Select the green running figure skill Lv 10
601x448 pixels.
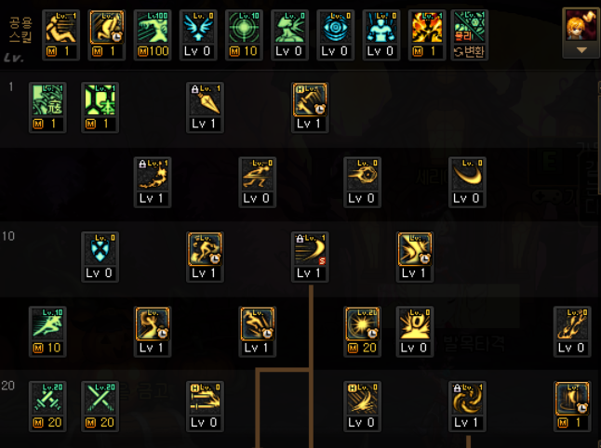[47, 332]
